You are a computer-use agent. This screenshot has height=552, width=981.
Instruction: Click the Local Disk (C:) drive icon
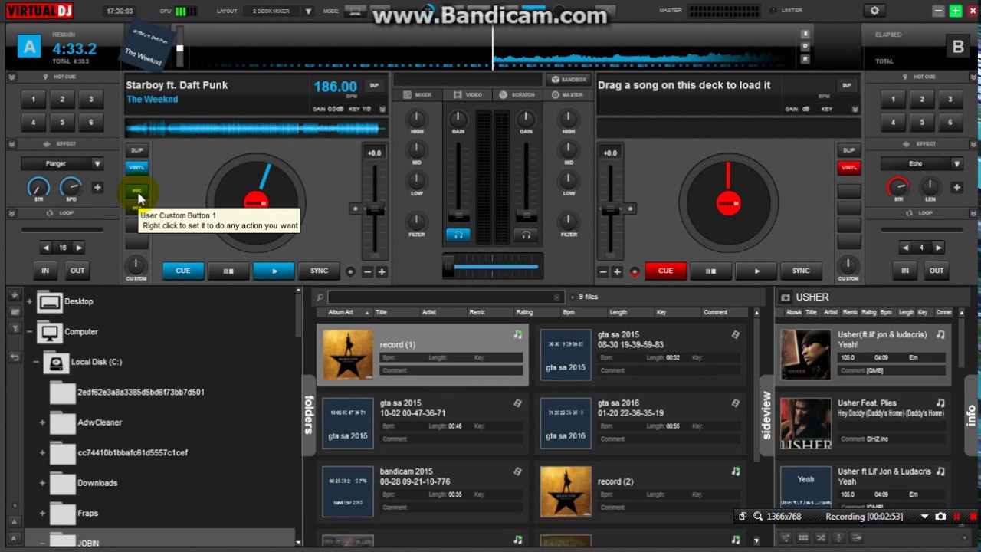point(56,363)
